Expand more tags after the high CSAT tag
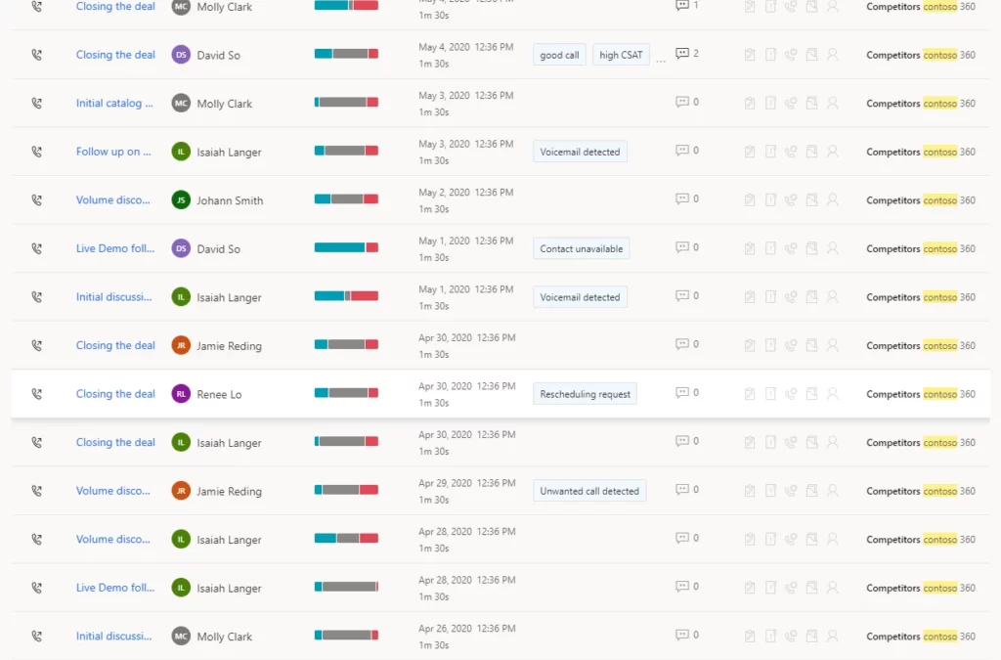This screenshot has width=1001, height=660. point(661,60)
